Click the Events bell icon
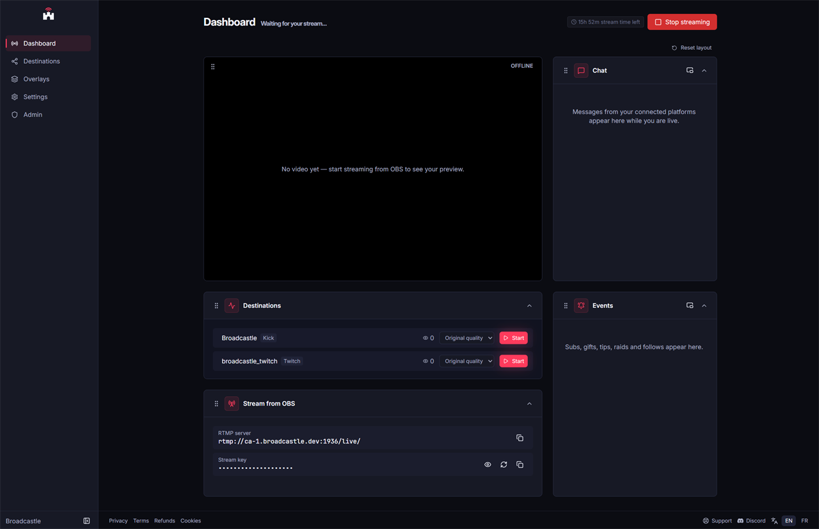The image size is (819, 529). 581,306
